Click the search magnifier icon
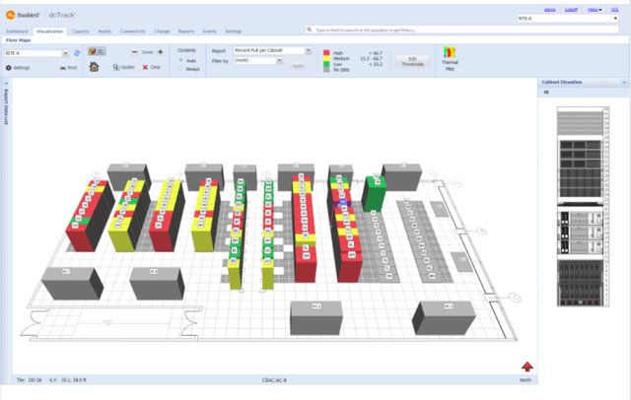 pos(309,30)
